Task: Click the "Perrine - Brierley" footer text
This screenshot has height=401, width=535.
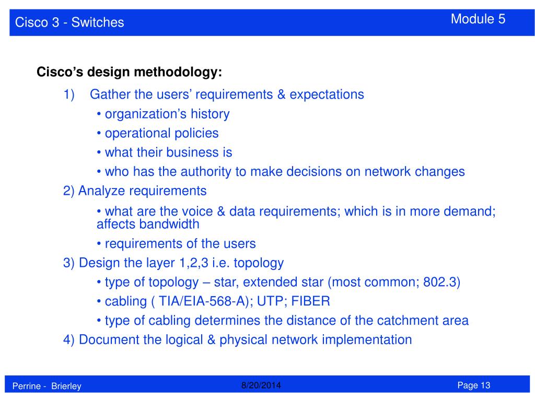Action: point(48,386)
